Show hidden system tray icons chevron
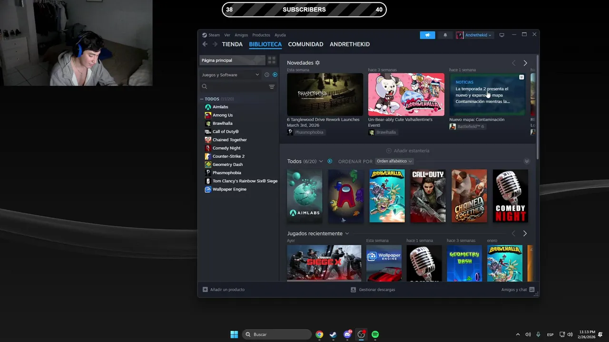 518,334
